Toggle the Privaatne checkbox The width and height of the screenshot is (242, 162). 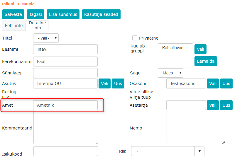135,38
